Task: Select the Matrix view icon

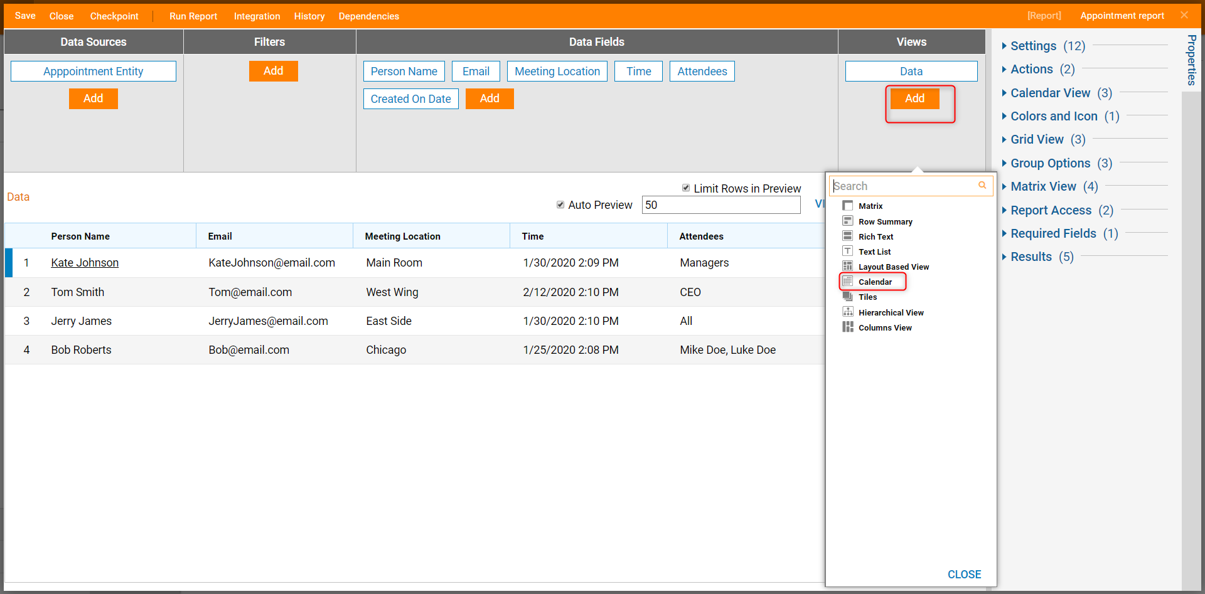Action: point(848,206)
